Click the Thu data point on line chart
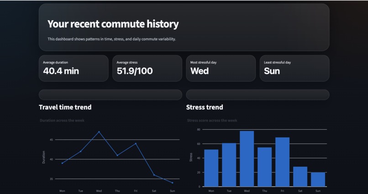Image resolution: width=368 pixels, height=194 pixels. coord(117,155)
